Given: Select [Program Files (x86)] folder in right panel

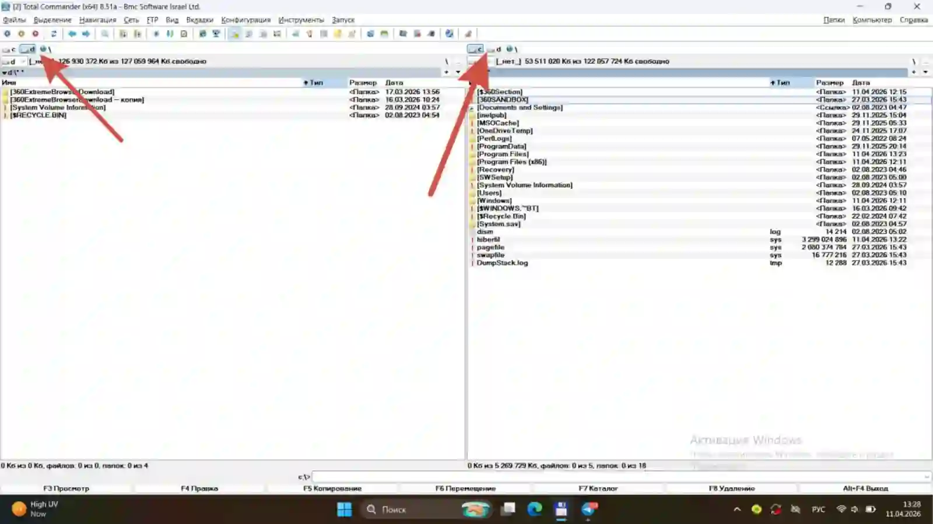Looking at the screenshot, I should pyautogui.click(x=511, y=162).
